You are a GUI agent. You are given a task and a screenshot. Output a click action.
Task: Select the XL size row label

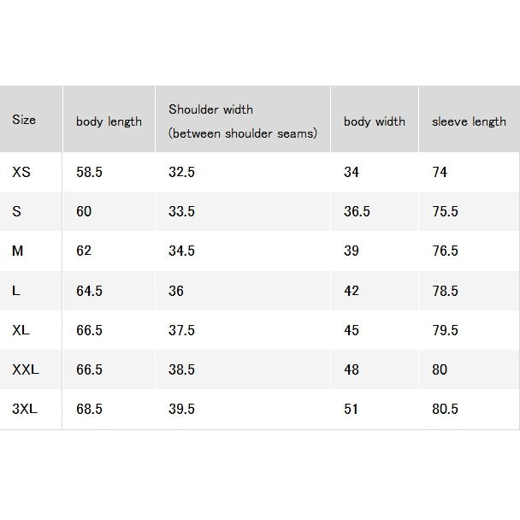(21, 330)
